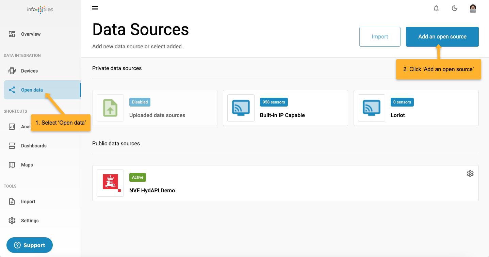Select Open data in the sidebar
This screenshot has width=489, height=257.
[32, 90]
